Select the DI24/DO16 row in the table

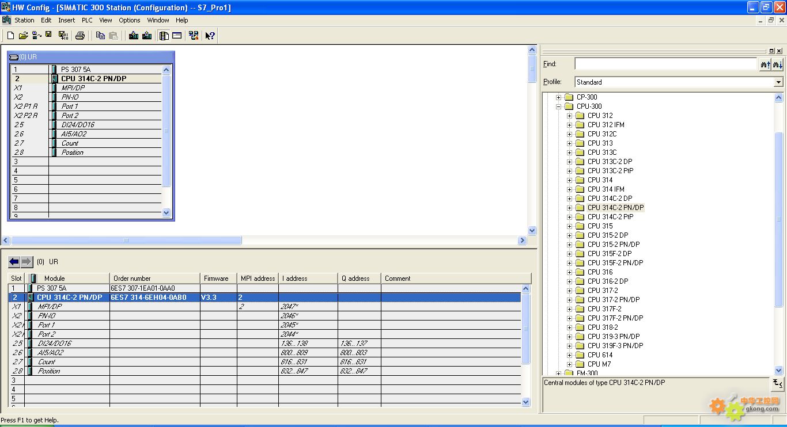(x=264, y=344)
